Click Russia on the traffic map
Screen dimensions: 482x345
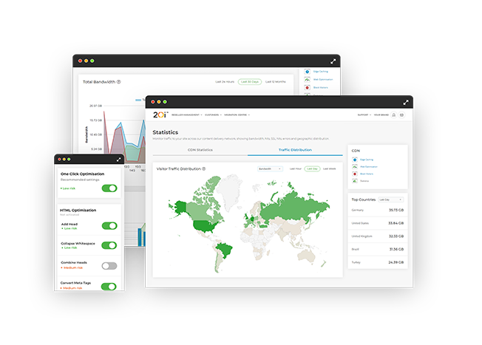[292, 208]
